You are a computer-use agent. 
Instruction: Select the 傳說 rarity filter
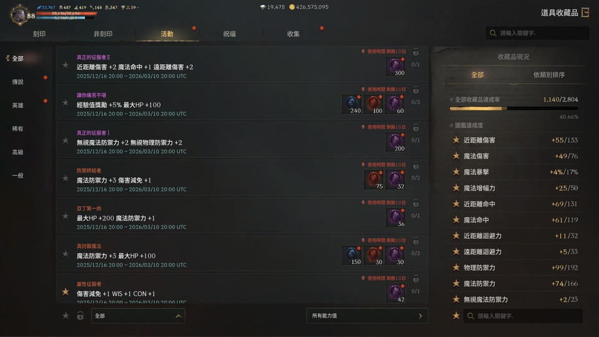[18, 82]
